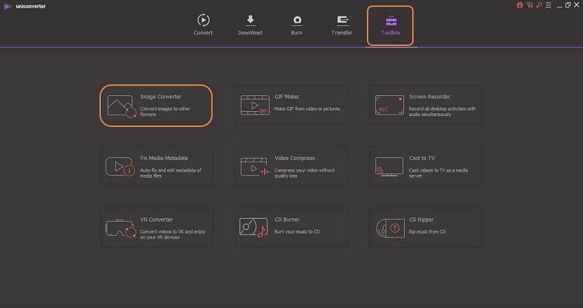Click the Fix Media Metadata icon
Viewport: 583px width, 308px height.
[x=120, y=166]
